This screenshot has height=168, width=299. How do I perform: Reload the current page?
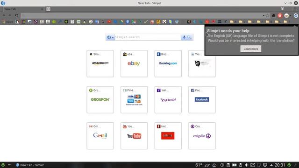[17, 15]
